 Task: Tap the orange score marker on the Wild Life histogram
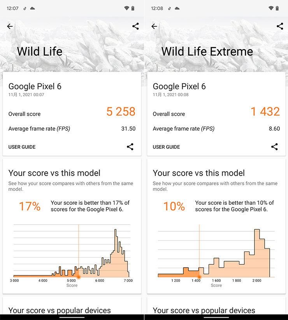pyautogui.click(x=79, y=276)
